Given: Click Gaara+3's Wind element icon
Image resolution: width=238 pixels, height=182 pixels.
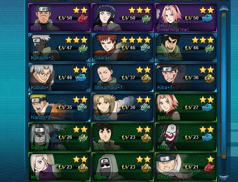Looking at the screenshot, I should click(x=145, y=48).
